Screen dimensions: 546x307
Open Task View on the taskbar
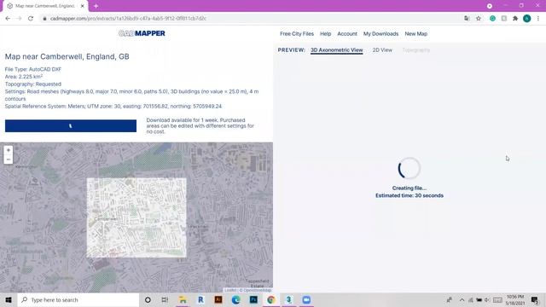165,299
